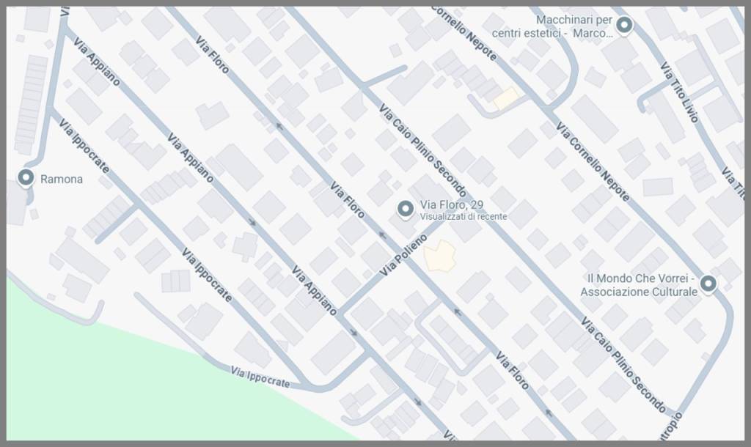751x447 pixels.
Task: Click the Via Cornelio Nepote label below yellow building
Action: 593,161
